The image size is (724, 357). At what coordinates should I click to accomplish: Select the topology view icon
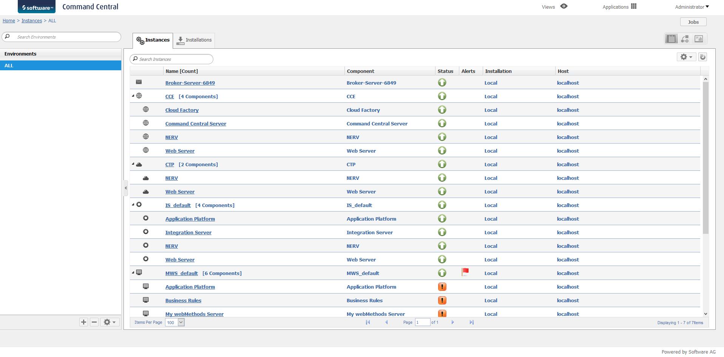[685, 39]
